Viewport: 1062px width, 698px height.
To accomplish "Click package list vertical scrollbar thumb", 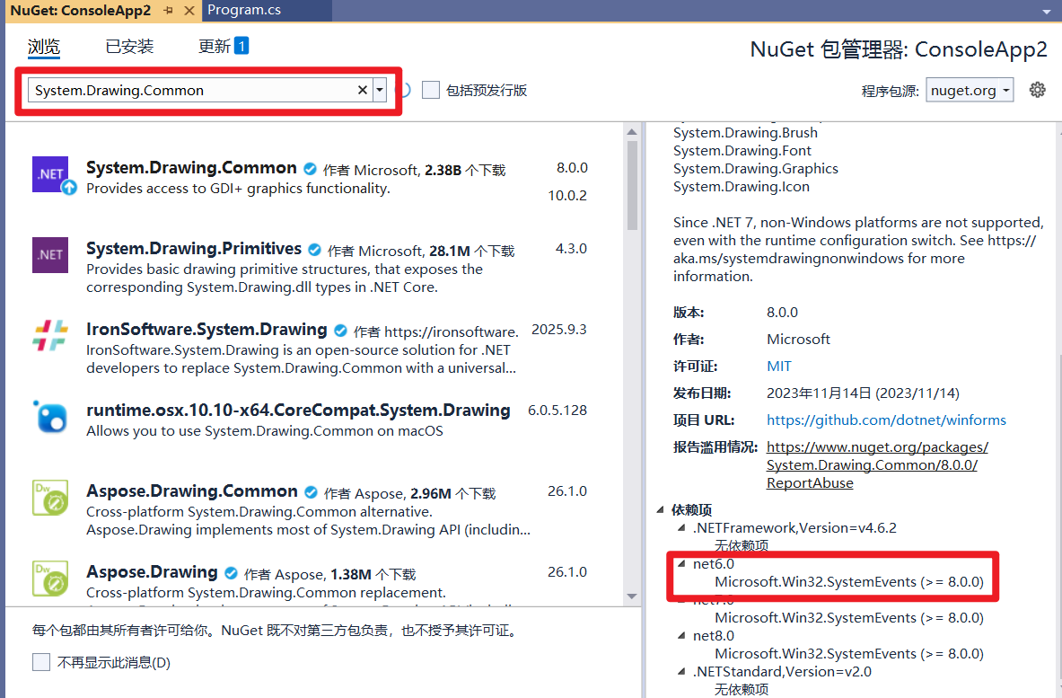I will click(x=632, y=185).
